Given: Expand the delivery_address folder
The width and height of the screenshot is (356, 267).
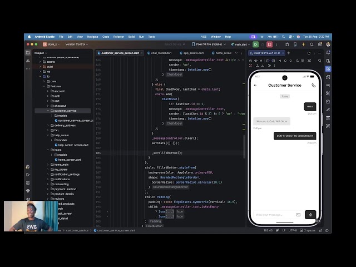Looking at the screenshot, I should [48, 125].
